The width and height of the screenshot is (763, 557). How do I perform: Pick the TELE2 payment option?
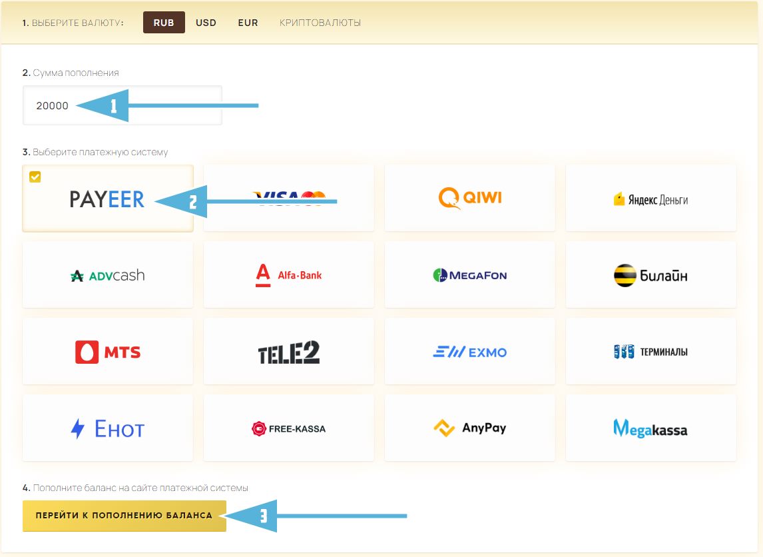[288, 352]
